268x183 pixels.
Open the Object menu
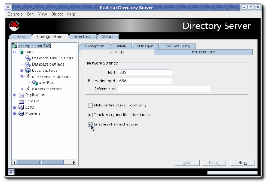click(57, 14)
